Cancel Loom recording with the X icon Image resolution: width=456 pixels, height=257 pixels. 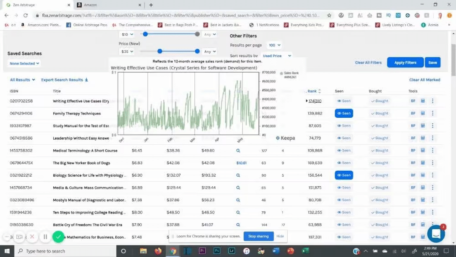(x=32, y=236)
